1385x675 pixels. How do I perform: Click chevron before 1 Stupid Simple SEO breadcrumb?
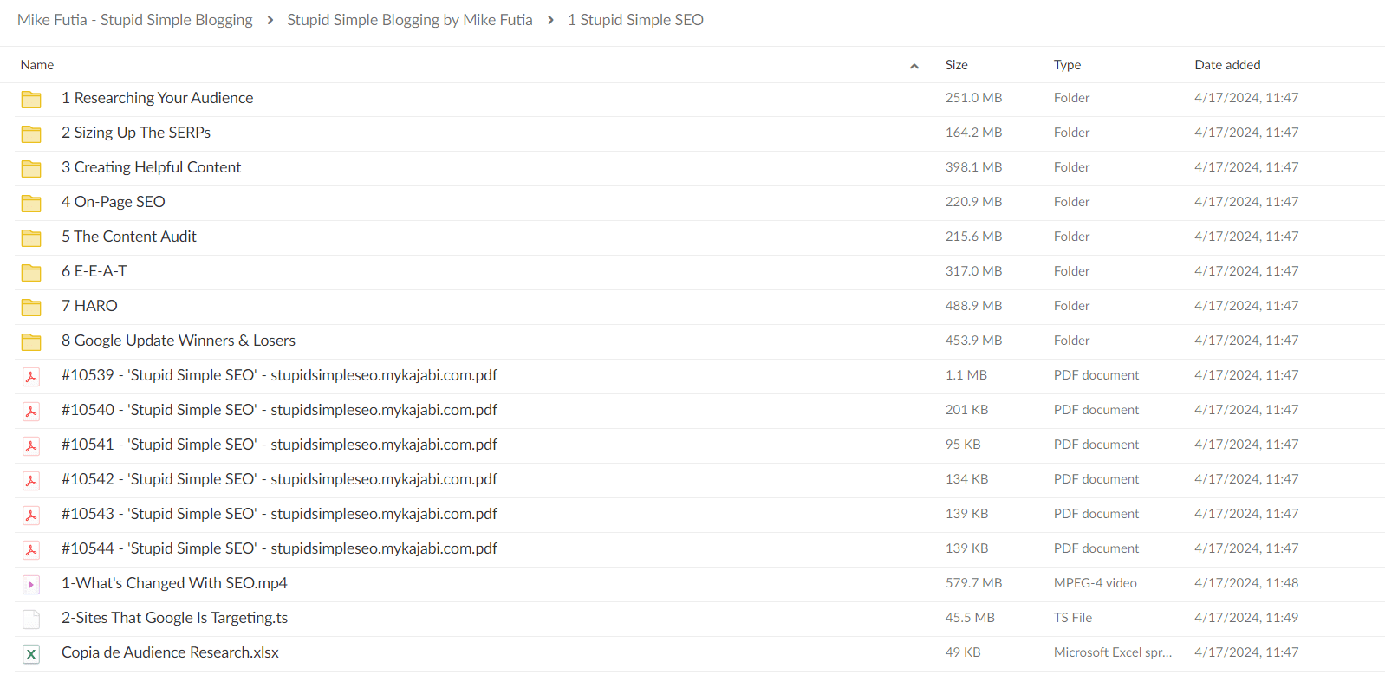click(550, 20)
